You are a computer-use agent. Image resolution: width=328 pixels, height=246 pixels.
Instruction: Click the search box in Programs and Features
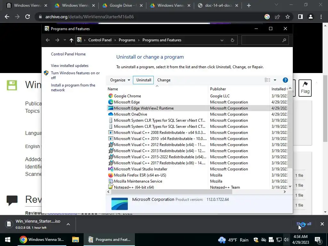pyautogui.click(x=265, y=40)
